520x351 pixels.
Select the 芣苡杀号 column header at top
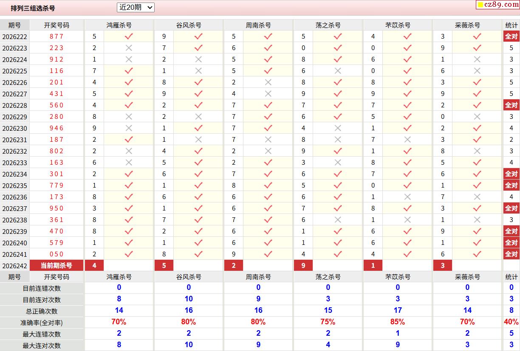tap(398, 25)
